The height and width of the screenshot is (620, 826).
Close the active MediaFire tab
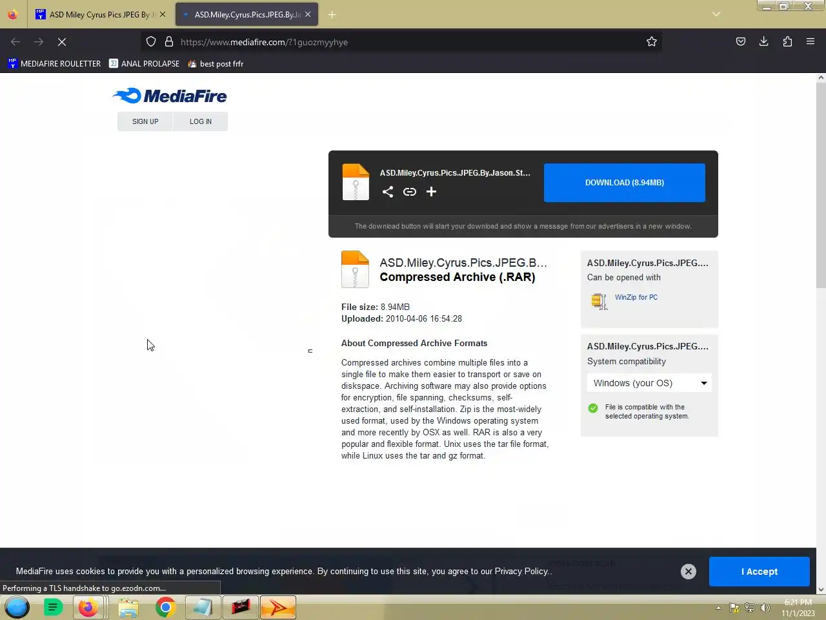click(308, 14)
